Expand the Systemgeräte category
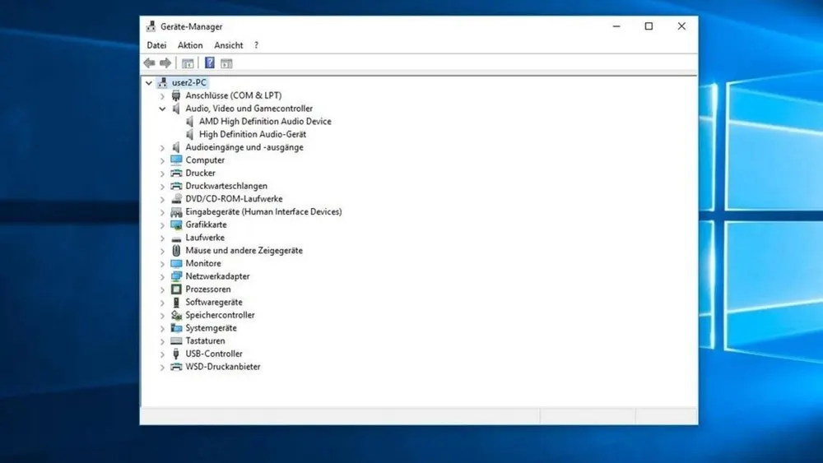This screenshot has height=463, width=823. (162, 328)
